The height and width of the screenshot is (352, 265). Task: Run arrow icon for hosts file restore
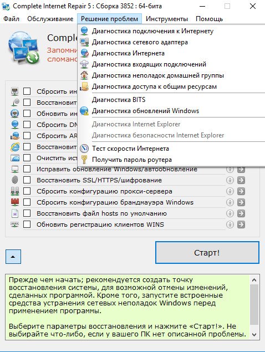point(241,213)
